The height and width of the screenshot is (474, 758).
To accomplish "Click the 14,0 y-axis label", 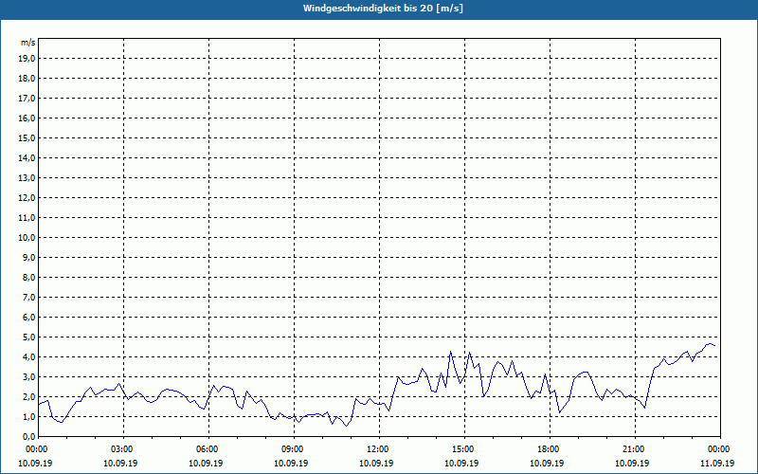I will [x=27, y=158].
